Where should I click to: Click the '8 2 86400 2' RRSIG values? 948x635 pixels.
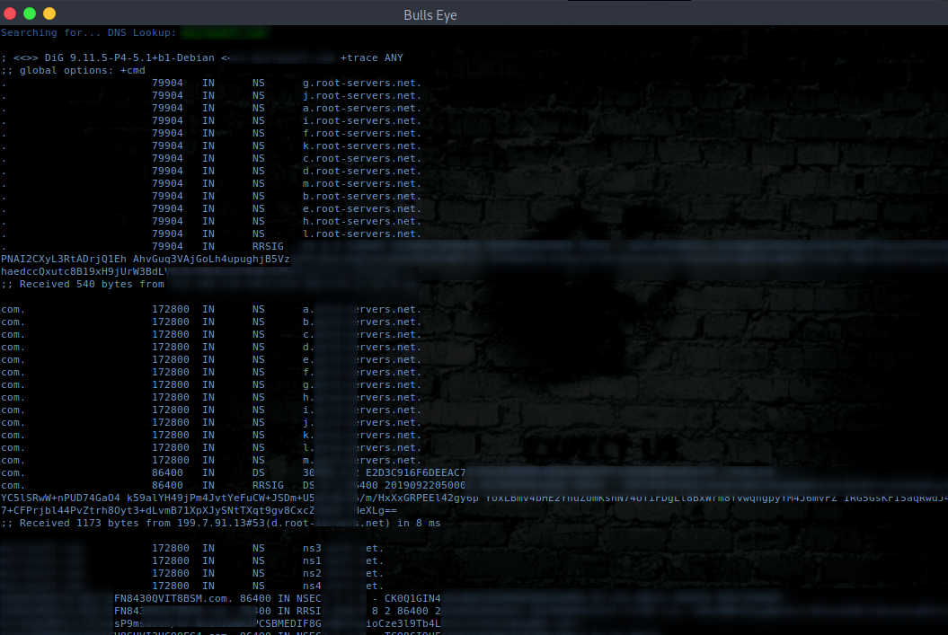(406, 611)
